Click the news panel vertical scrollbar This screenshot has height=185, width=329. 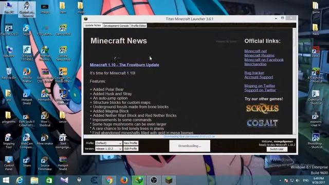[294, 81]
